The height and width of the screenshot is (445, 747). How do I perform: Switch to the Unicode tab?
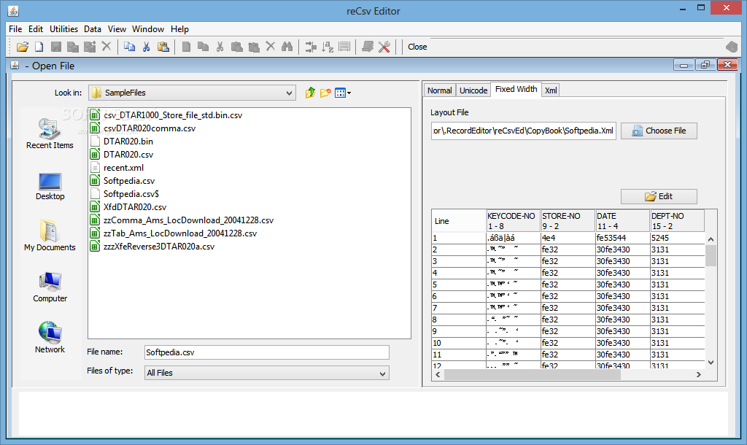click(473, 90)
